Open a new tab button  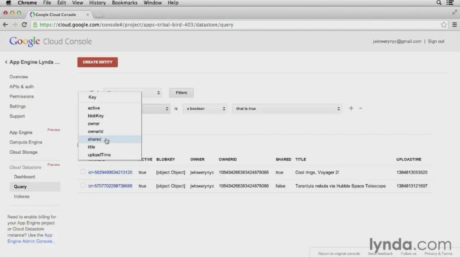tap(99, 15)
